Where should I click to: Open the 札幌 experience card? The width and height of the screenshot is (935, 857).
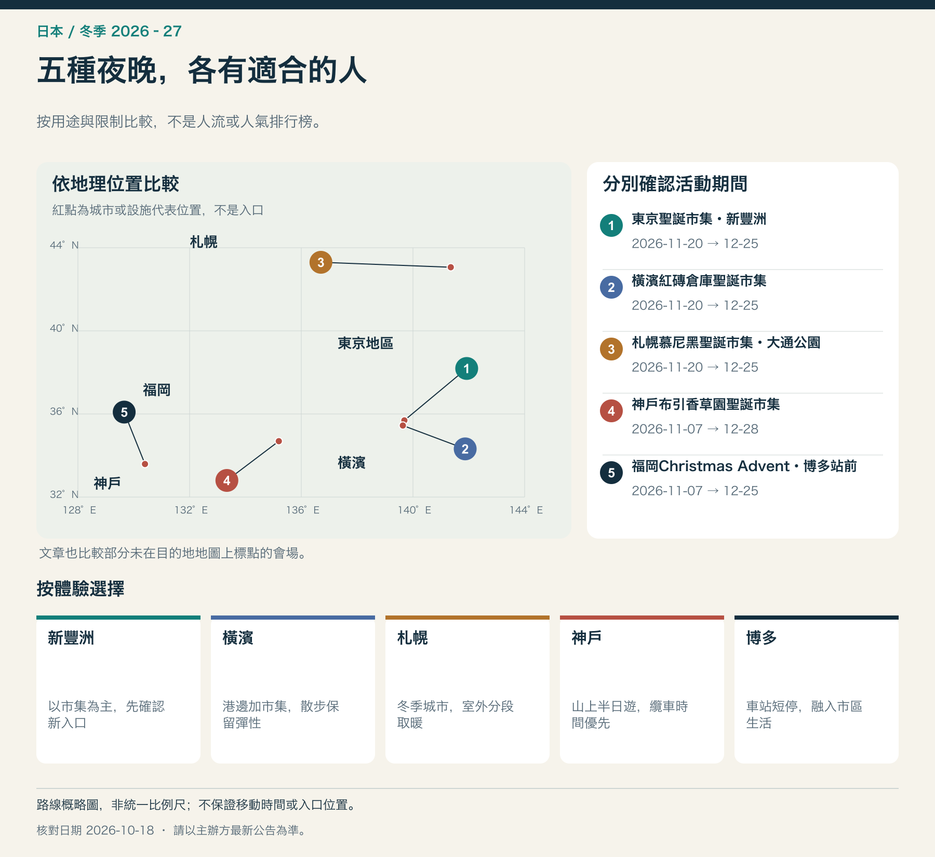468,689
